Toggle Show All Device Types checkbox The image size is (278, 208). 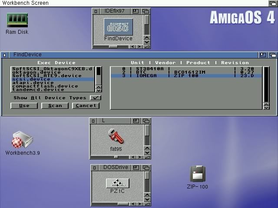coord(96,98)
